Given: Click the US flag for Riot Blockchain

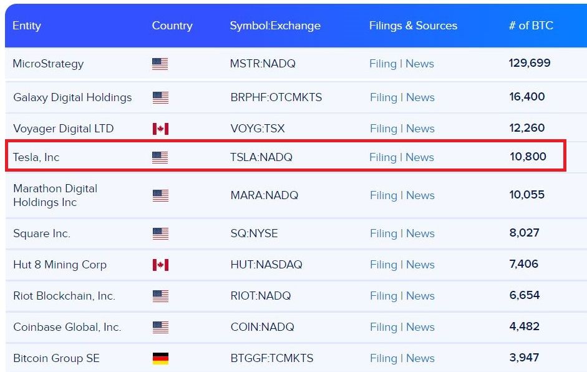Looking at the screenshot, I should (x=160, y=296).
